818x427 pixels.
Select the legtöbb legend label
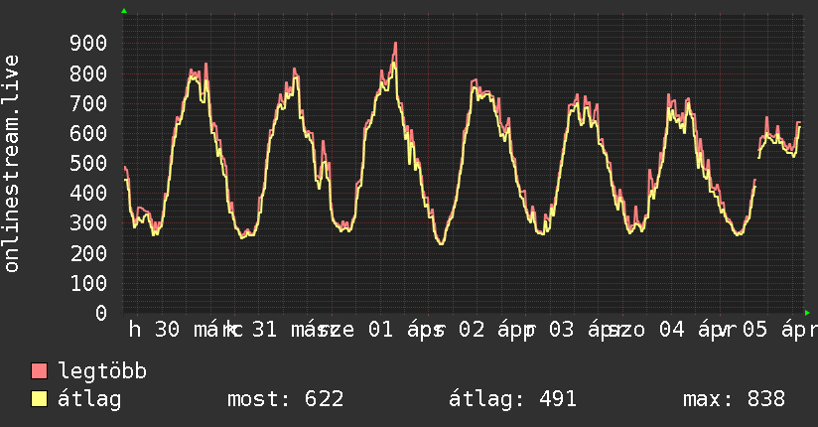pyautogui.click(x=102, y=371)
